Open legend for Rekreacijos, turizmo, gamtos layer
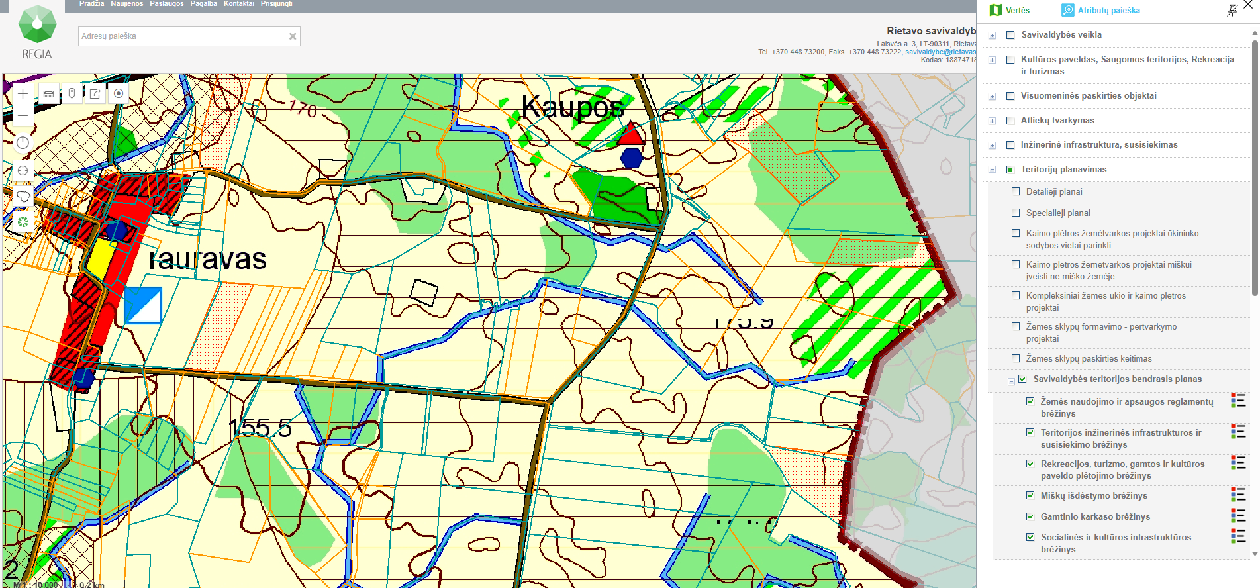Viewport: 1260px width, 588px height. [x=1238, y=463]
